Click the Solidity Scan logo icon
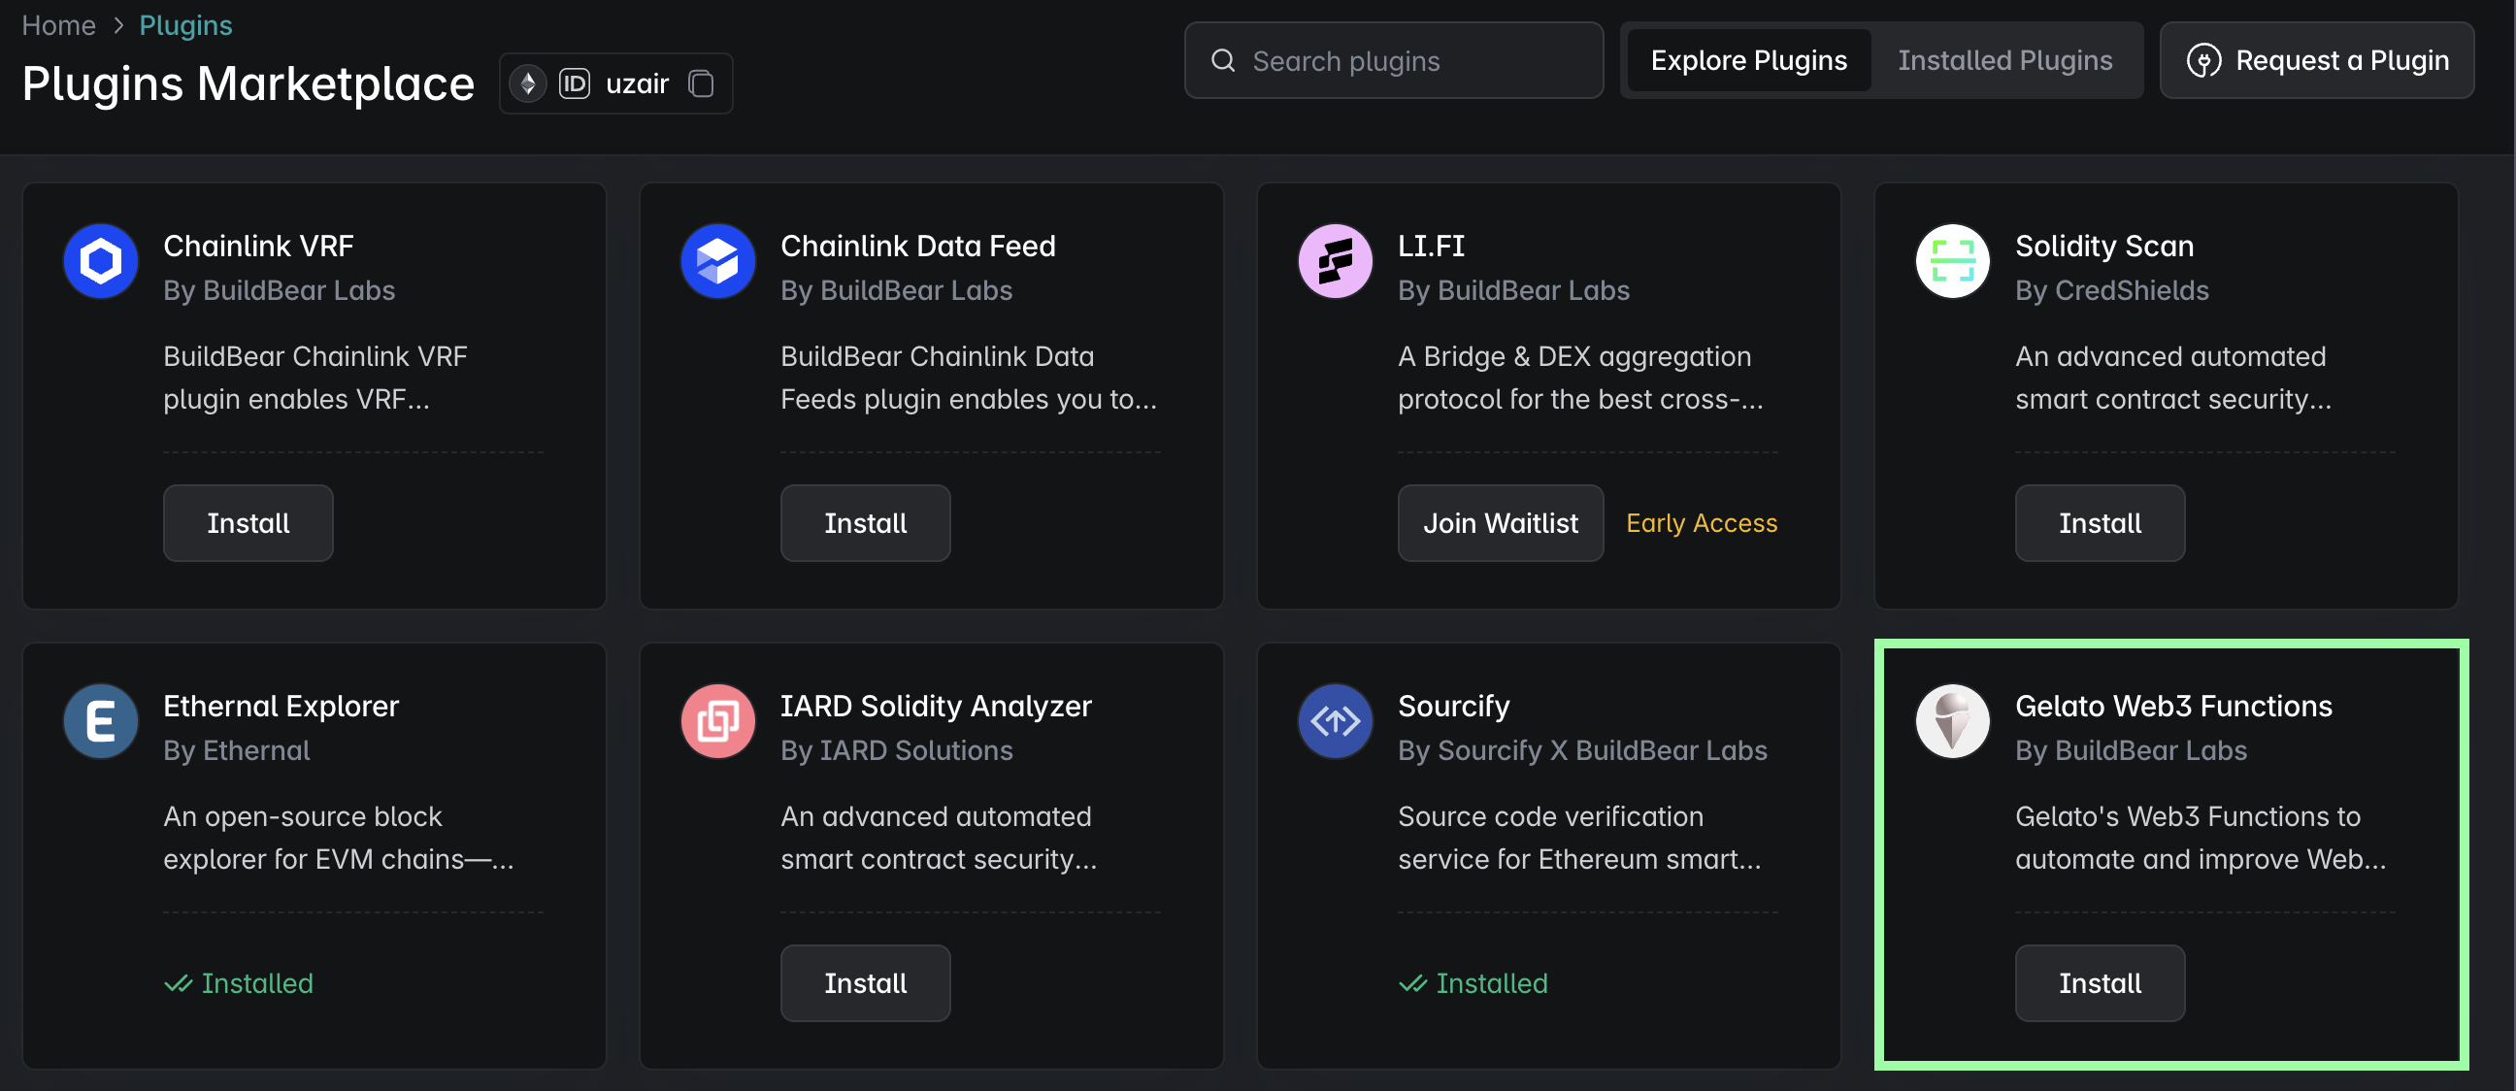Viewport: 2516px width, 1091px height. (1952, 261)
